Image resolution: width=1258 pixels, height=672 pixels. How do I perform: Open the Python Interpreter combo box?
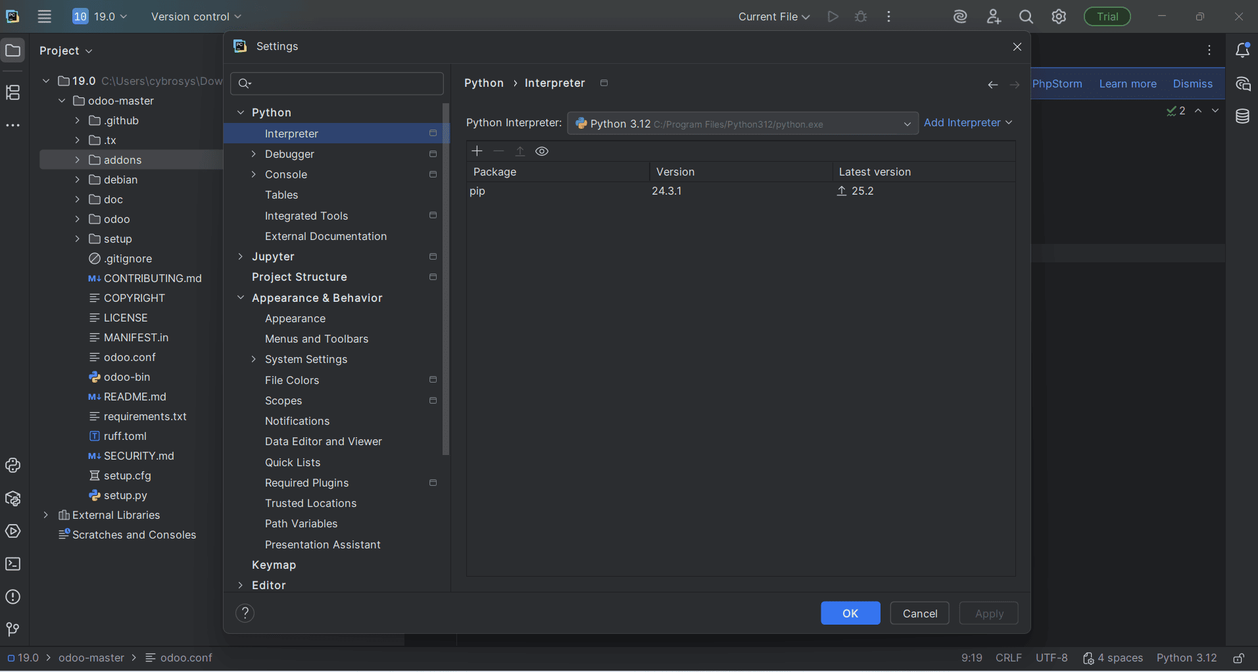(742, 123)
